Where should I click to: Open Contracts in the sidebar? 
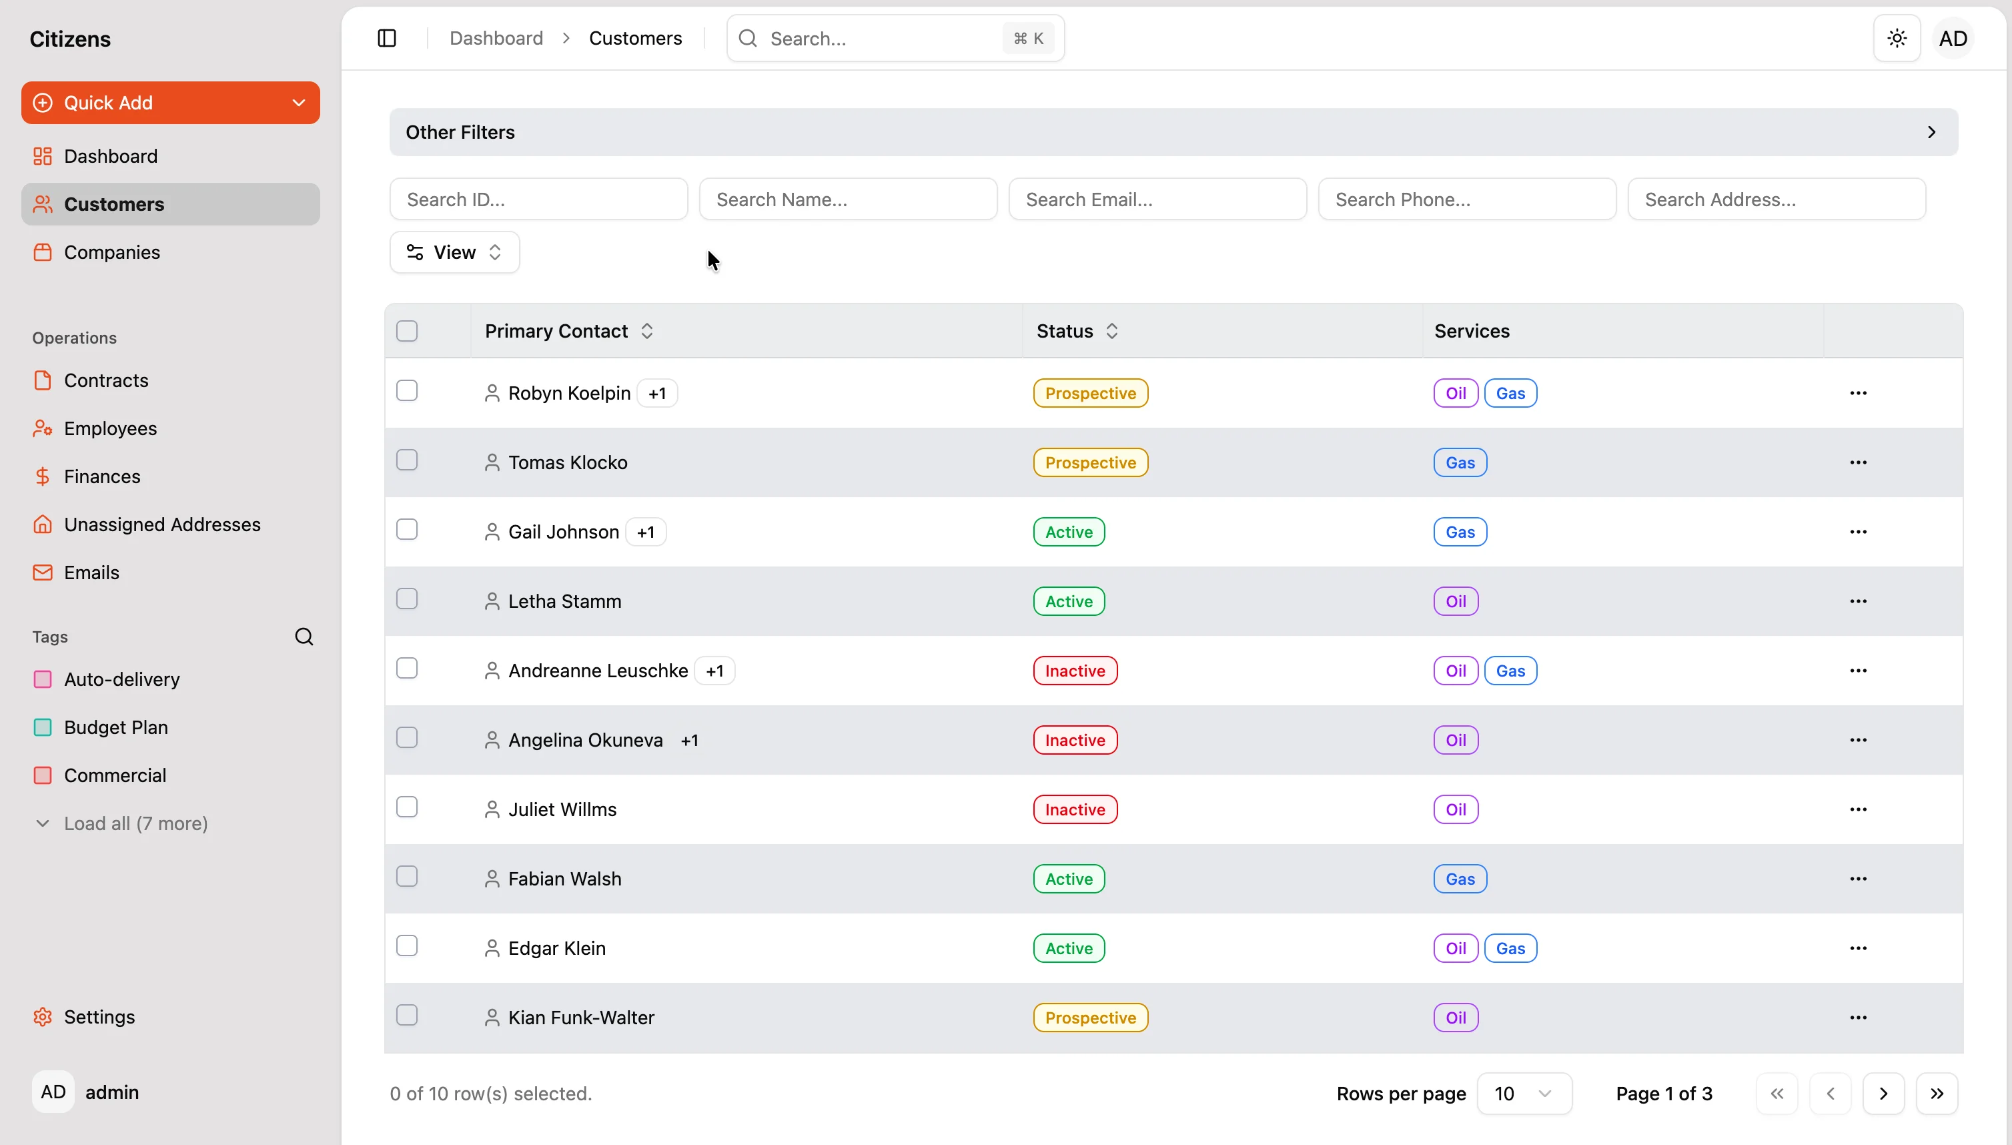pos(105,380)
